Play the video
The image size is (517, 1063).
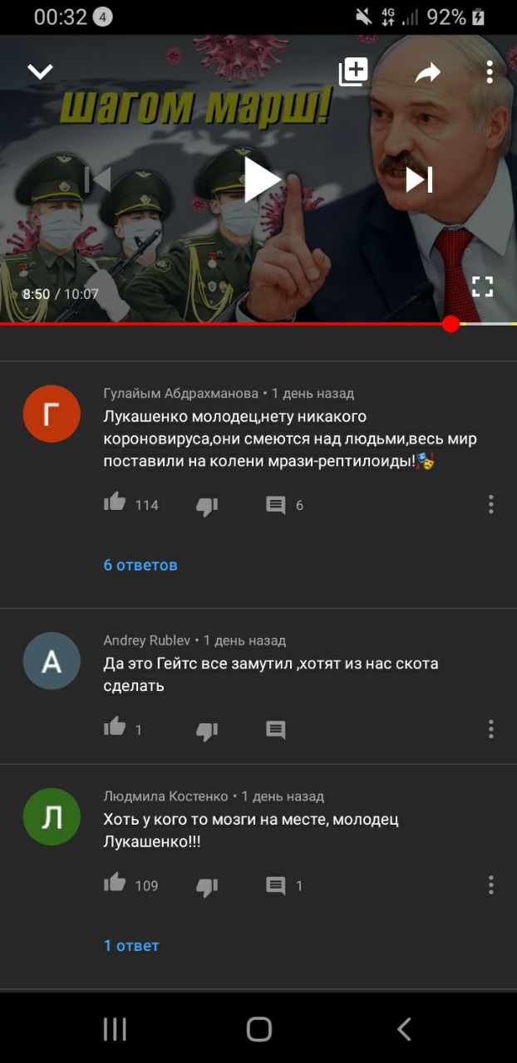pyautogui.click(x=262, y=179)
